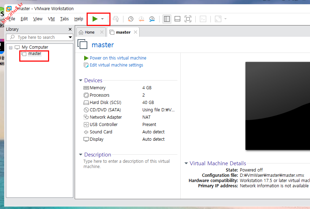
Task: Click the Memory device icon
Action: point(86,88)
